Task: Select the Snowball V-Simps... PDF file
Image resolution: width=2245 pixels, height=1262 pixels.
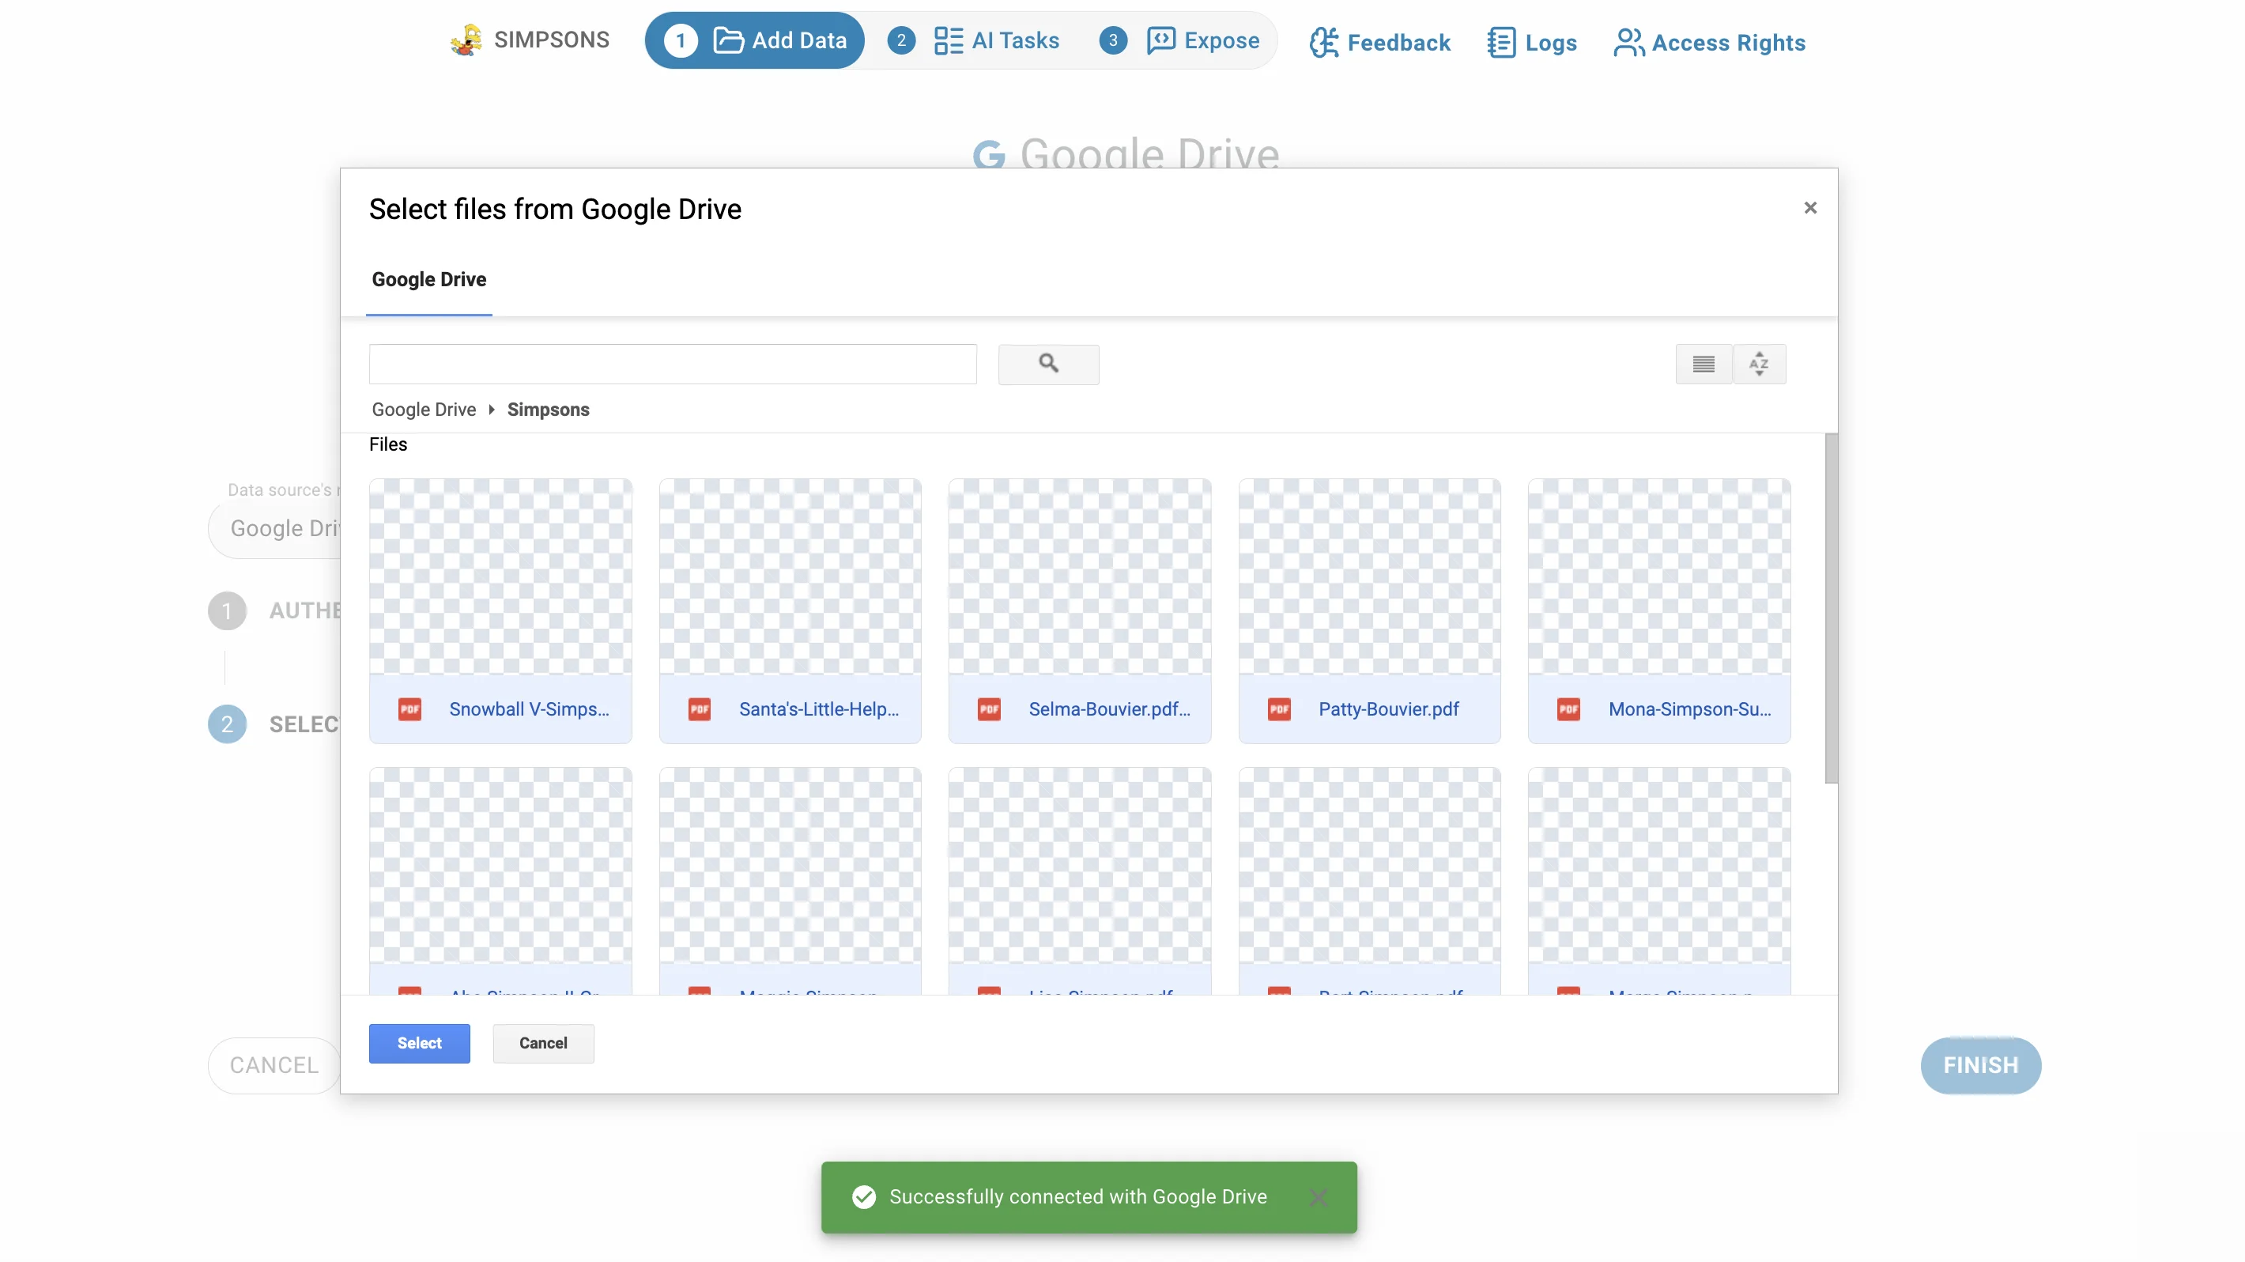Action: click(x=500, y=610)
